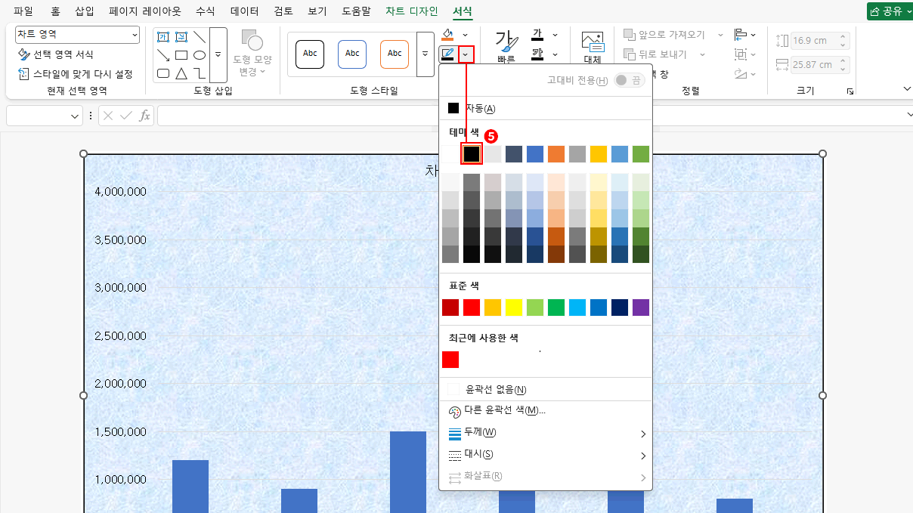Collapse the ribbon with the chevron

pyautogui.click(x=908, y=89)
